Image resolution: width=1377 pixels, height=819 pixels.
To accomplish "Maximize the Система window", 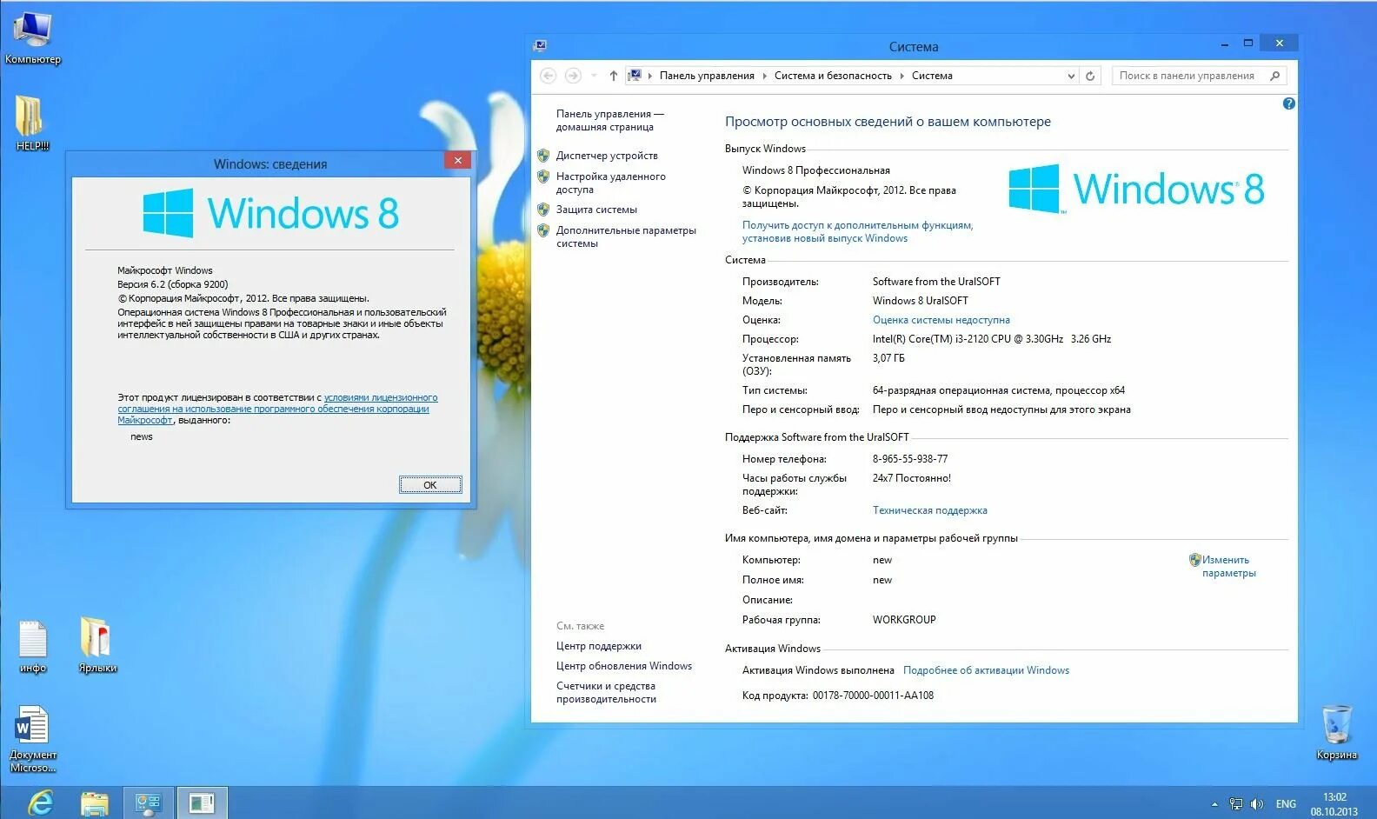I will (1247, 43).
